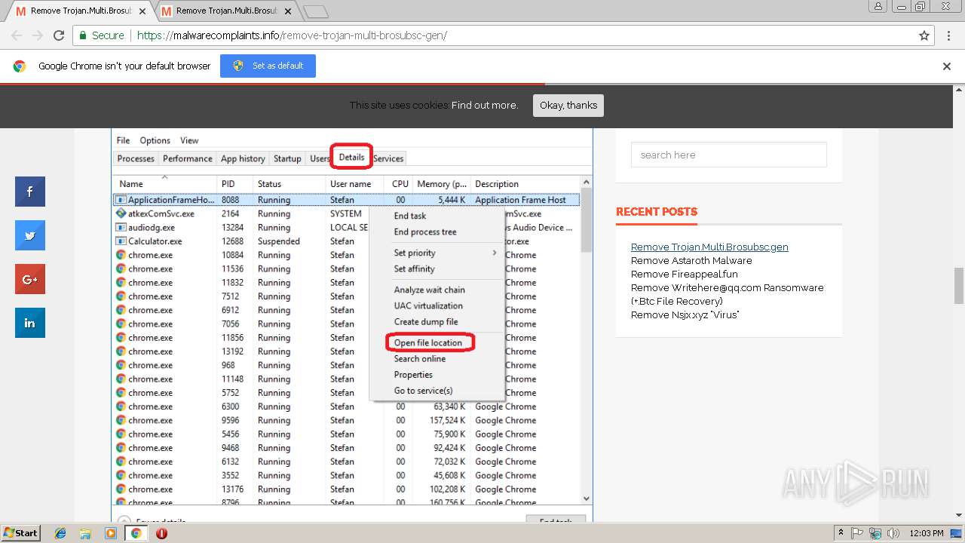This screenshot has width=965, height=543.
Task: Open Internet Explorer from the taskbar
Action: tap(60, 533)
